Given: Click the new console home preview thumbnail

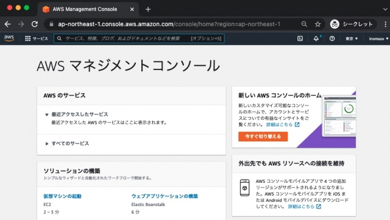Looking at the screenshot, I should pyautogui.click(x=339, y=116).
